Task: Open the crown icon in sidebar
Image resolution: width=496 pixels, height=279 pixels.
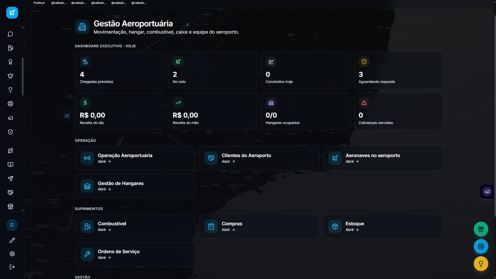Action: pos(10,76)
